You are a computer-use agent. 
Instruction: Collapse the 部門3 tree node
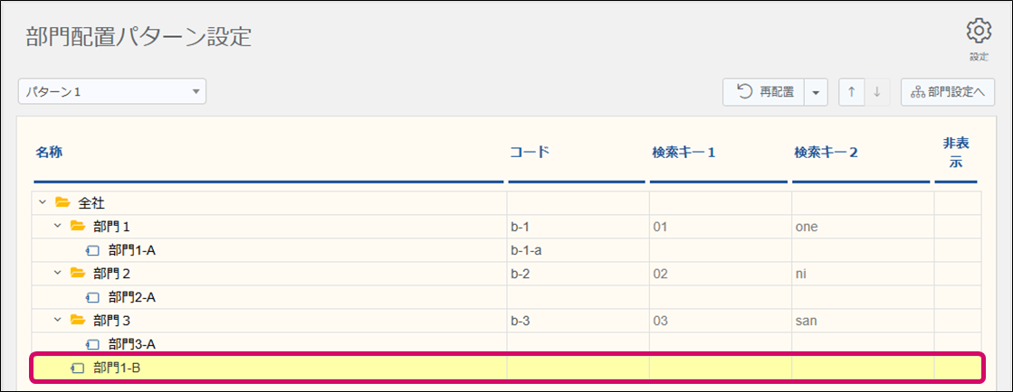coord(56,320)
